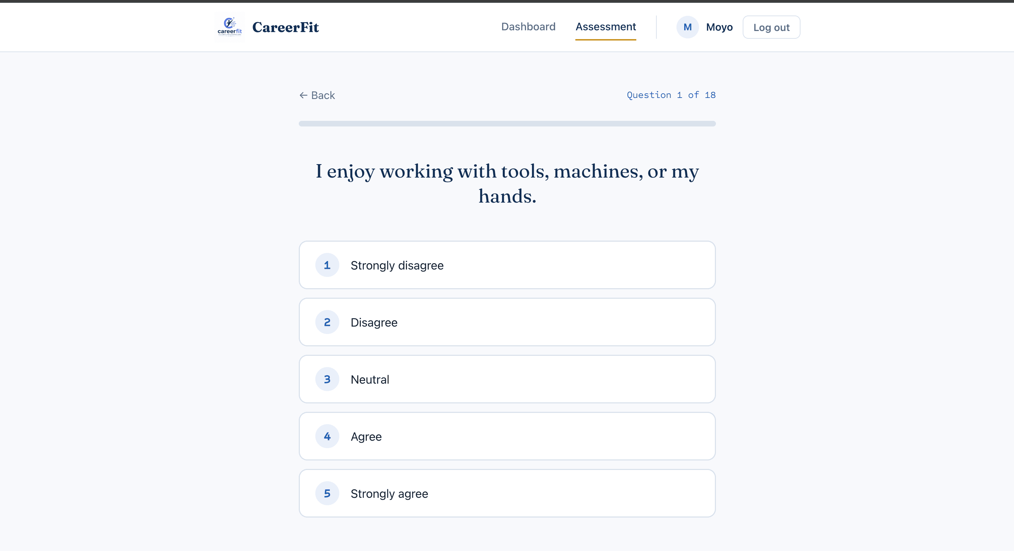Viewport: 1014px width, 551px height.
Task: Choose the Strongly agree answer
Action: (507, 493)
